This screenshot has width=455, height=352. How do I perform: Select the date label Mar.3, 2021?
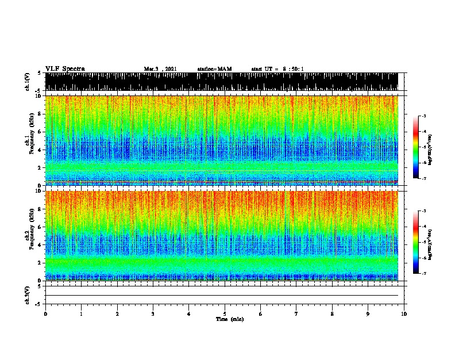(x=160, y=69)
